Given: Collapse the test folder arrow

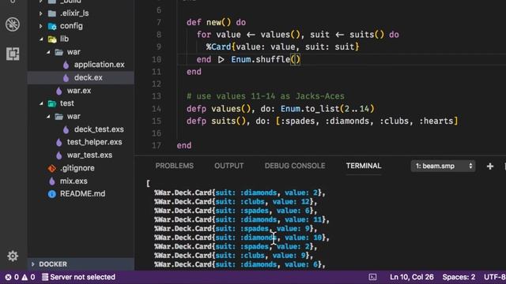Looking at the screenshot, I should 41,103.
